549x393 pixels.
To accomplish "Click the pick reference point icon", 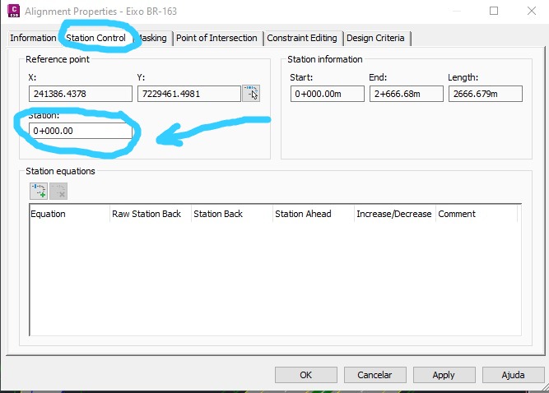I will coord(251,94).
